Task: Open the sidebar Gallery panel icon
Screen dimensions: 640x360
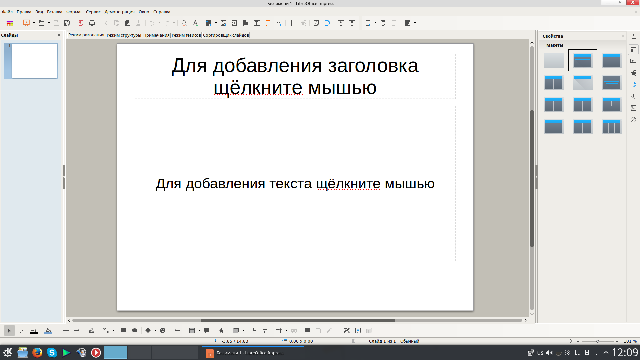Action: click(x=633, y=108)
